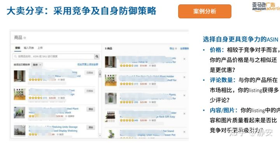280x144 pixels.
Task: Click the heading 选择自身更具竞争力的ASIN
Action: [x=240, y=39]
